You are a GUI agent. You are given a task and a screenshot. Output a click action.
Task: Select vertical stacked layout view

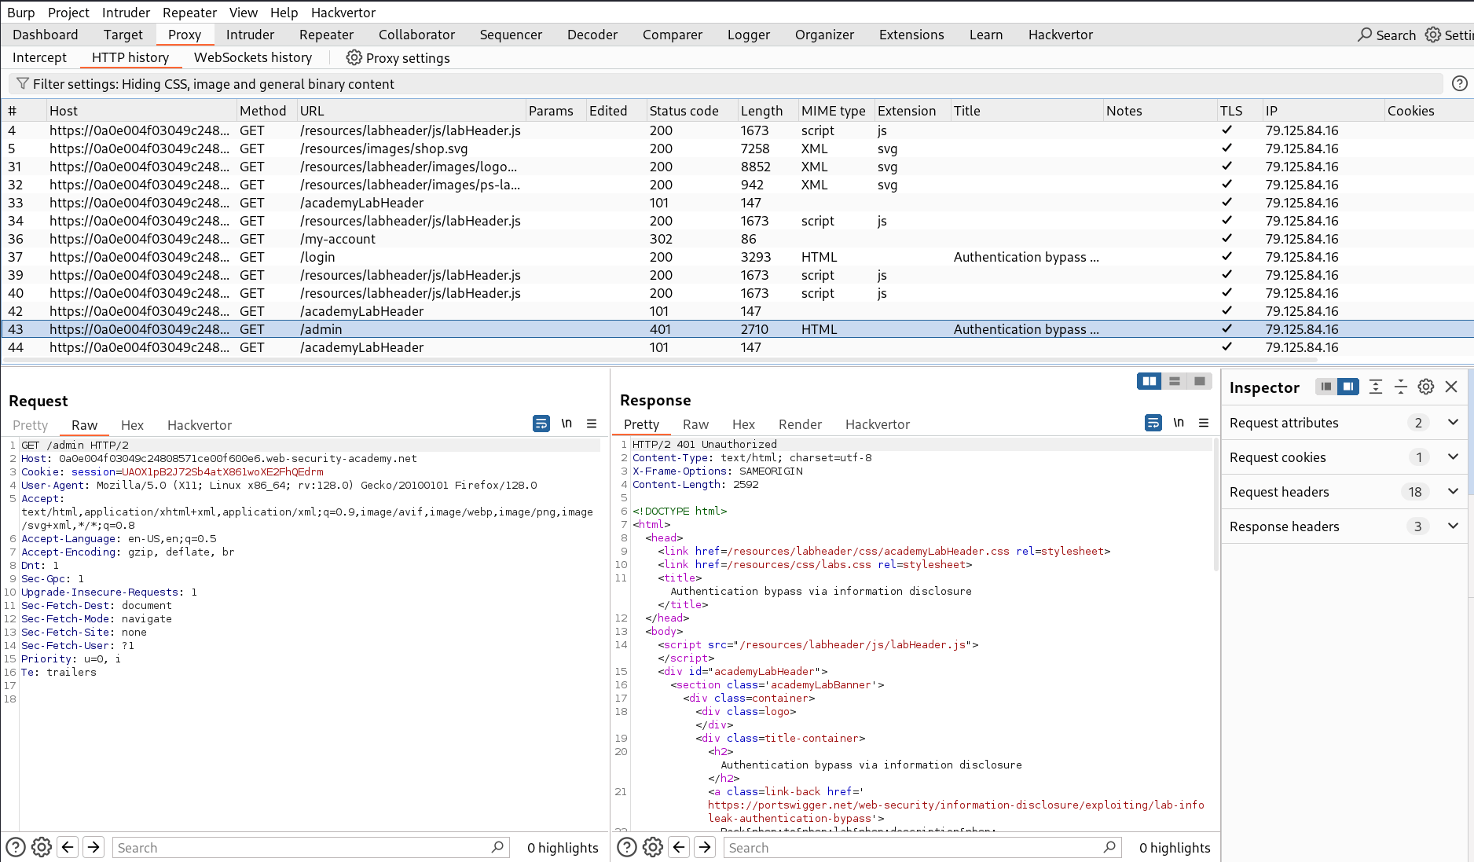coord(1175,381)
